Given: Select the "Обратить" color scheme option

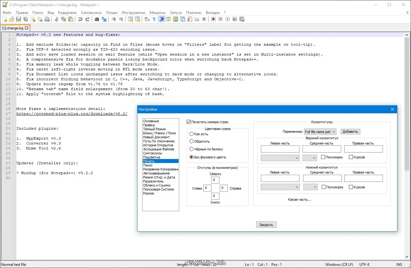Looking at the screenshot, I should 192,141.
